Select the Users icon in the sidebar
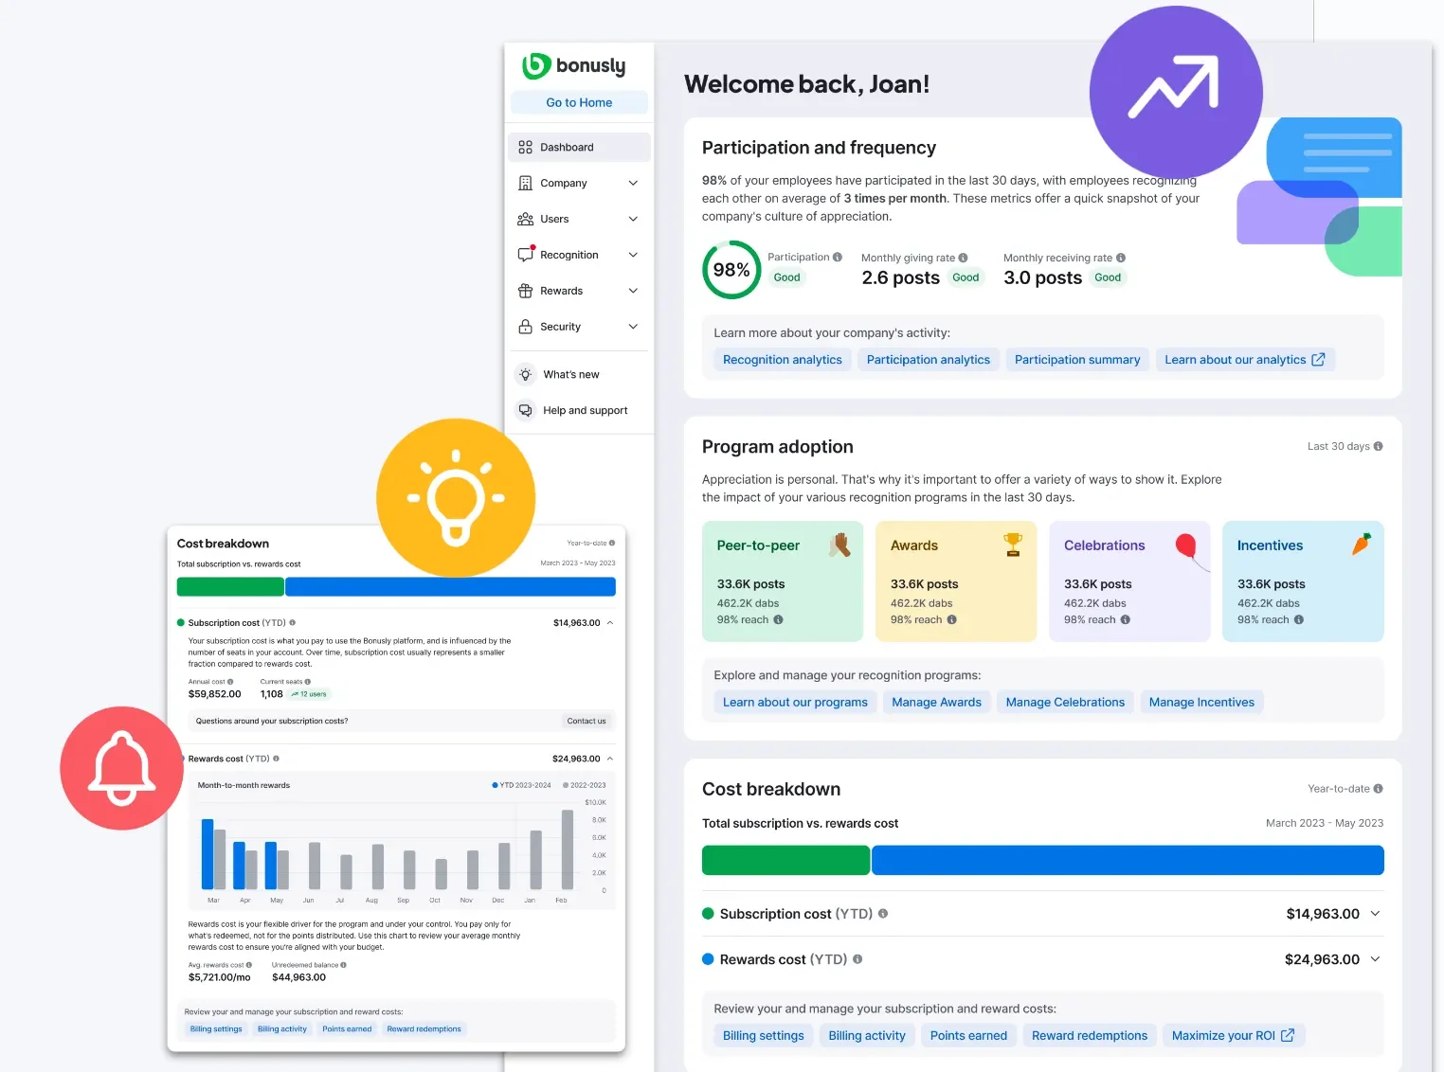Screen dimensions: 1444x1072 point(527,219)
